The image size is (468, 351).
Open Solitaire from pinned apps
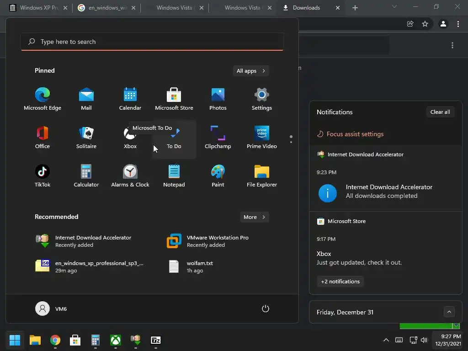tap(86, 138)
